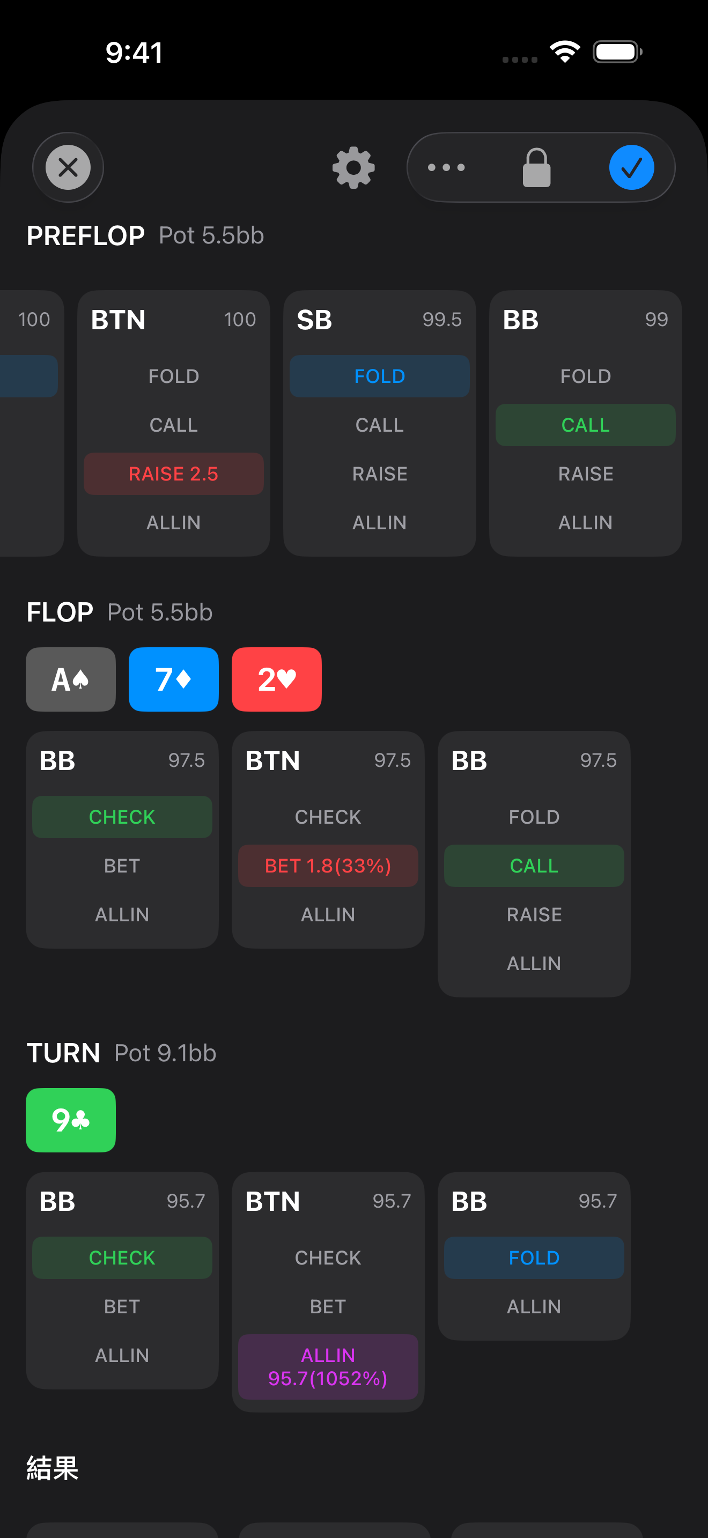
Task: Choose BET 1.8(33%) for BTN on flop
Action: 328,866
